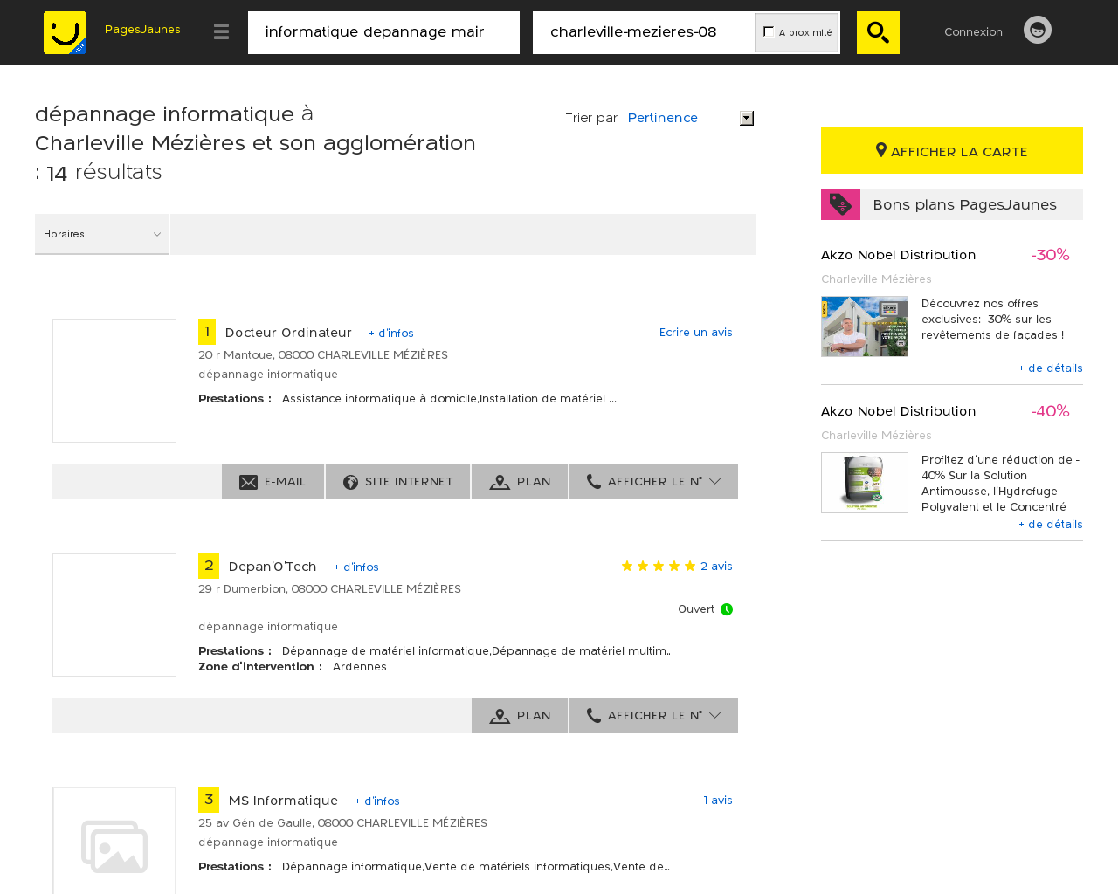1118x894 pixels.
Task: Show phone number for Depan'O'Tech
Action: click(x=653, y=716)
